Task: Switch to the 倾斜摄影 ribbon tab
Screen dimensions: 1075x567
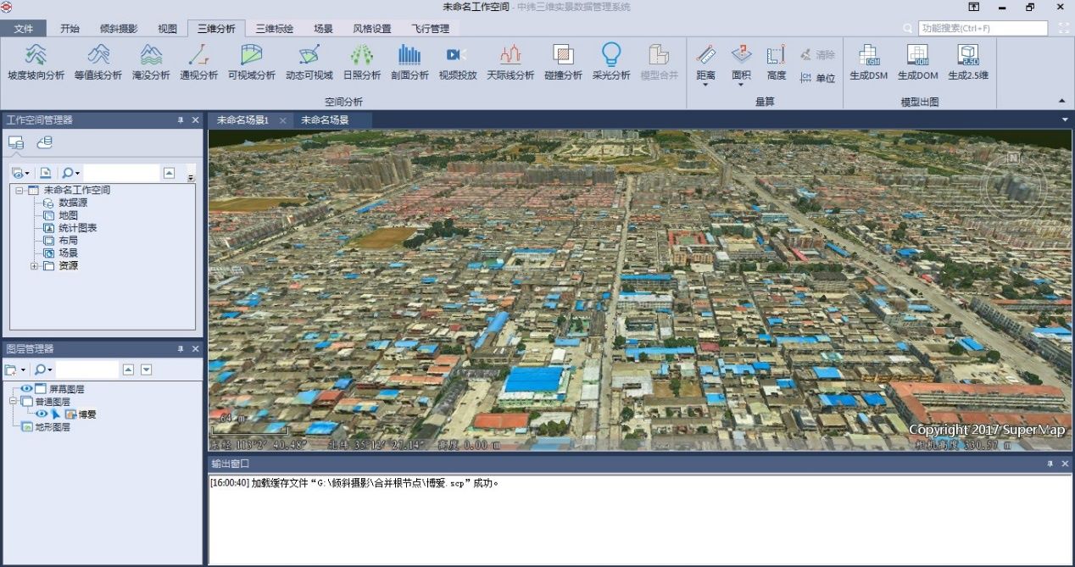Action: [119, 28]
